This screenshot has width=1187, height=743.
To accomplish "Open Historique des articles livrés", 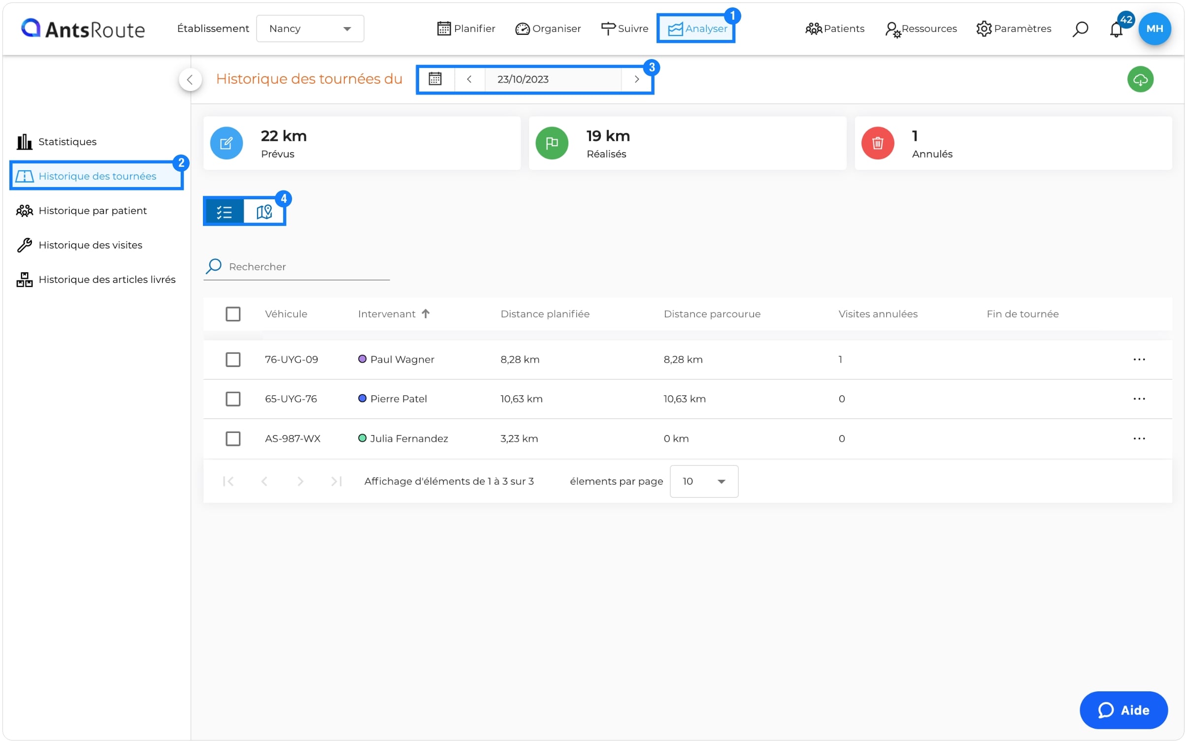I will (96, 279).
